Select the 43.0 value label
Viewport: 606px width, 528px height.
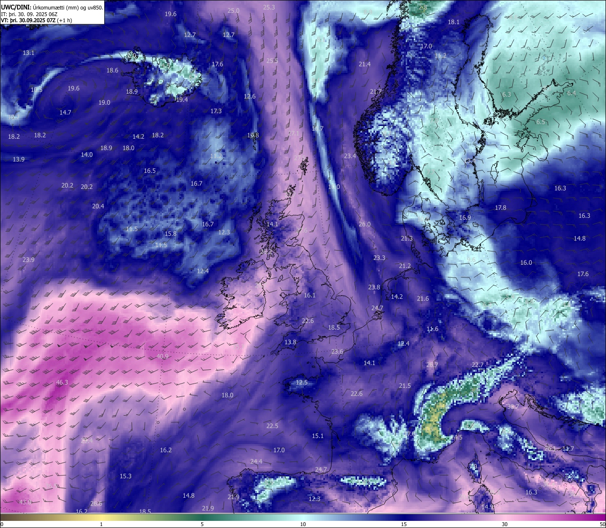pos(26,502)
